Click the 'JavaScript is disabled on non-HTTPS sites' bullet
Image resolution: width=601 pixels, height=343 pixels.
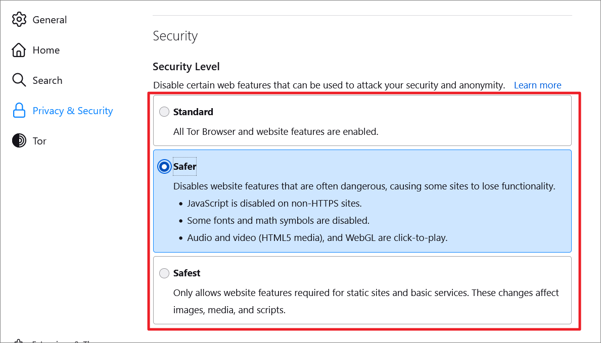(x=274, y=203)
